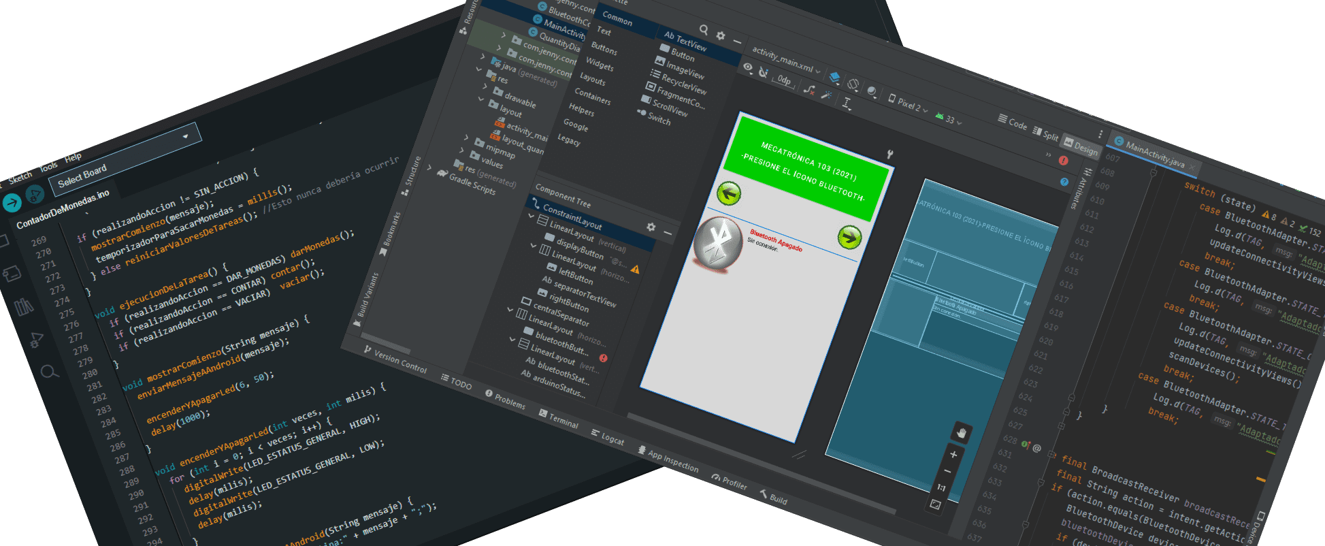This screenshot has width=1325, height=546.
Task: Toggle the autoconnect magnet icon
Action: click(x=764, y=73)
